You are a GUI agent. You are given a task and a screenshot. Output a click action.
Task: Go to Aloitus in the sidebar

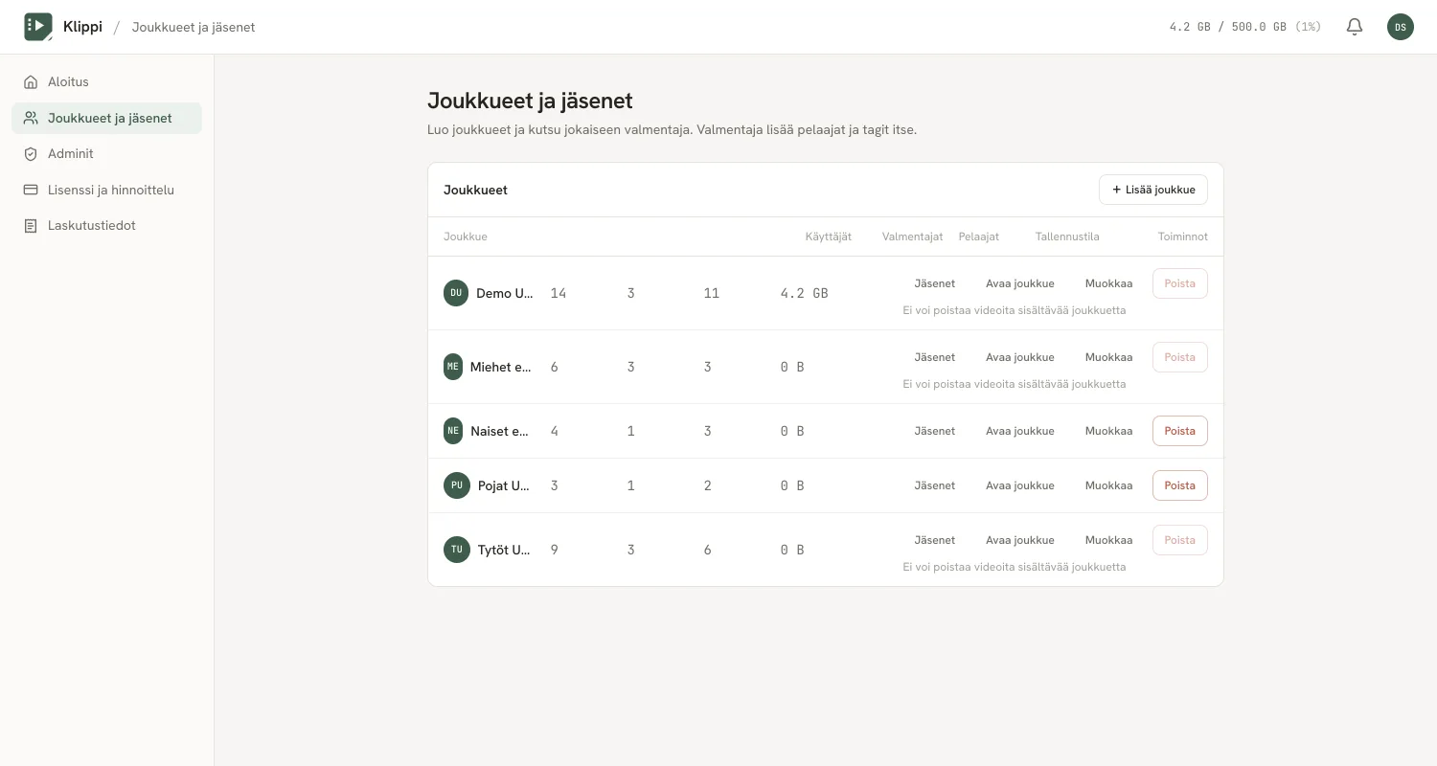click(106, 82)
